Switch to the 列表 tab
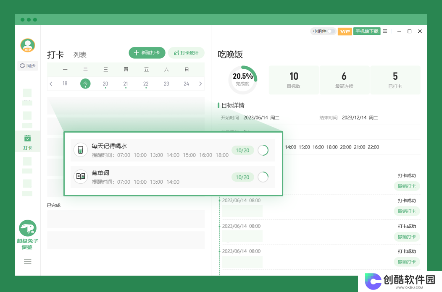This screenshot has width=442, height=292. (80, 55)
